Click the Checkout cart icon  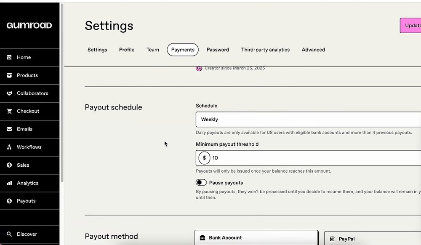[9, 111]
